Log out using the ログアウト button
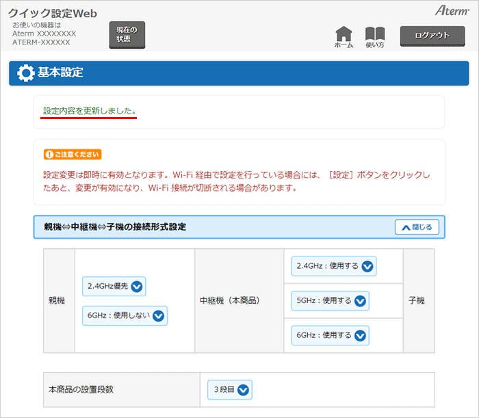479x418 pixels. click(432, 36)
